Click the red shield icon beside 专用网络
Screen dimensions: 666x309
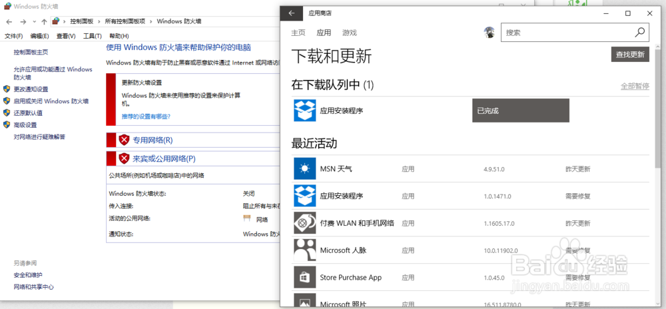pyautogui.click(x=124, y=140)
